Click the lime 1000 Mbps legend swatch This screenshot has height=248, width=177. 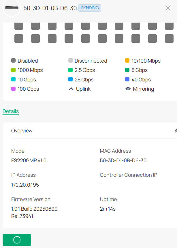click(13, 70)
